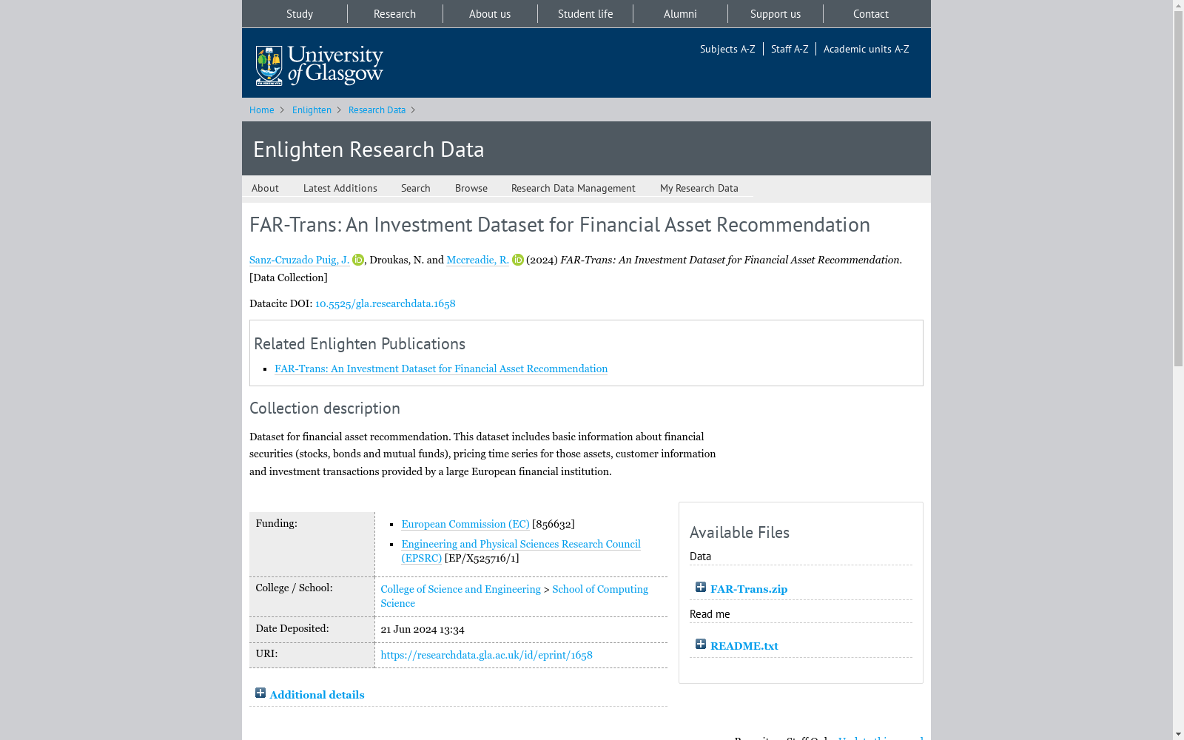Open the About tab
Screen dimensions: 1184x740
(265, 188)
